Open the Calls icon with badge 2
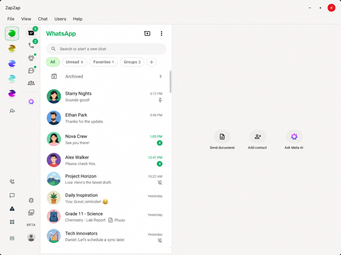This screenshot has width=341, height=255. click(31, 45)
